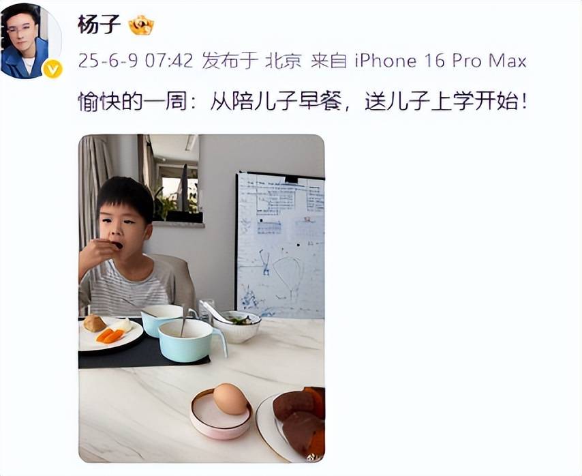Click the iPhone 16 Pro Max source
The image size is (582, 476).
click(440, 61)
